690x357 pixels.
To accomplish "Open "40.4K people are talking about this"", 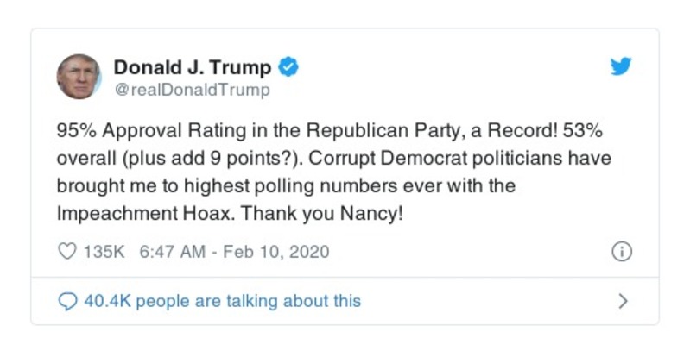I will coord(222,301).
